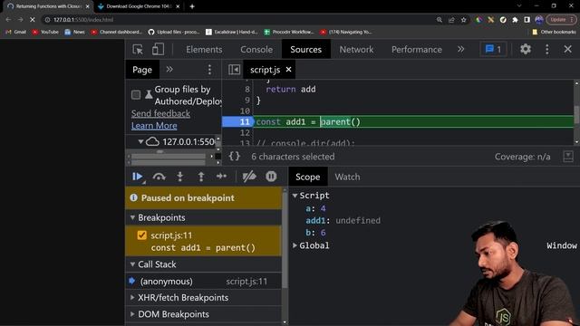The width and height of the screenshot is (580, 326).
Task: Resume script execution
Action: [138, 177]
